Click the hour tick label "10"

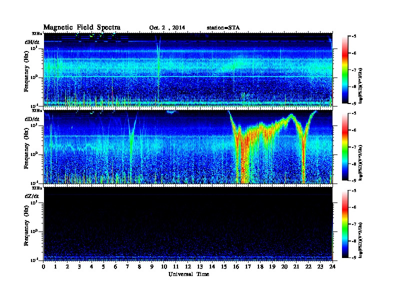pyautogui.click(x=164, y=267)
